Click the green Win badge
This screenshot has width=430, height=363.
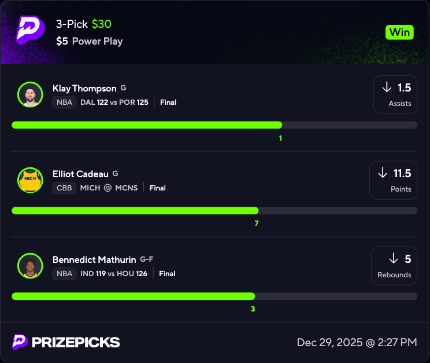point(399,32)
